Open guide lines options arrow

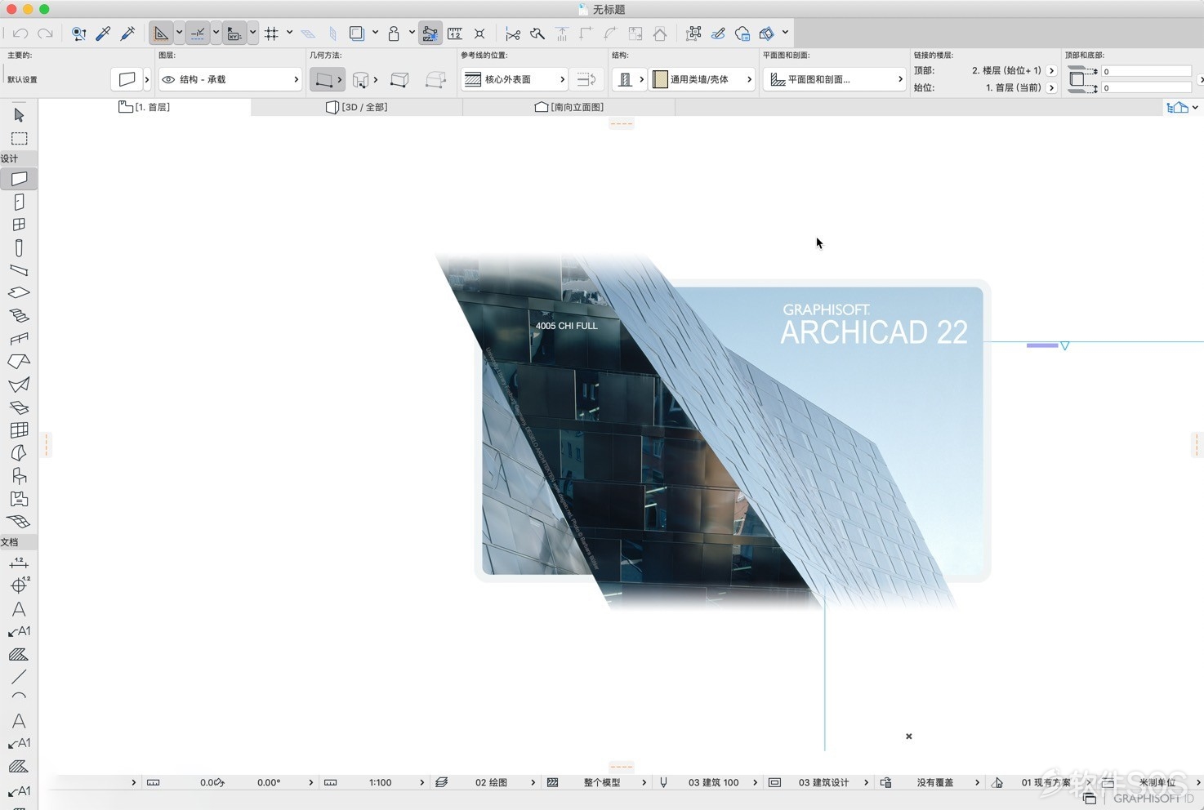(179, 33)
